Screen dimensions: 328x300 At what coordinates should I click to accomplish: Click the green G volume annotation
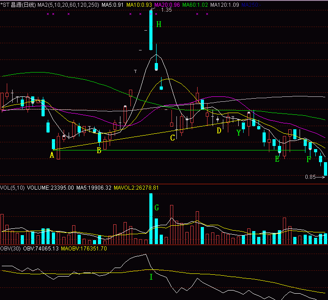coord(157,208)
